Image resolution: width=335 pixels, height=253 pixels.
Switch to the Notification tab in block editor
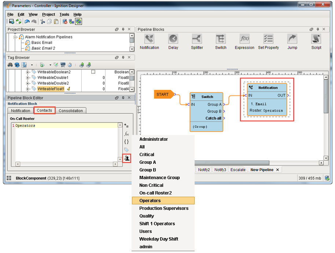click(x=21, y=111)
